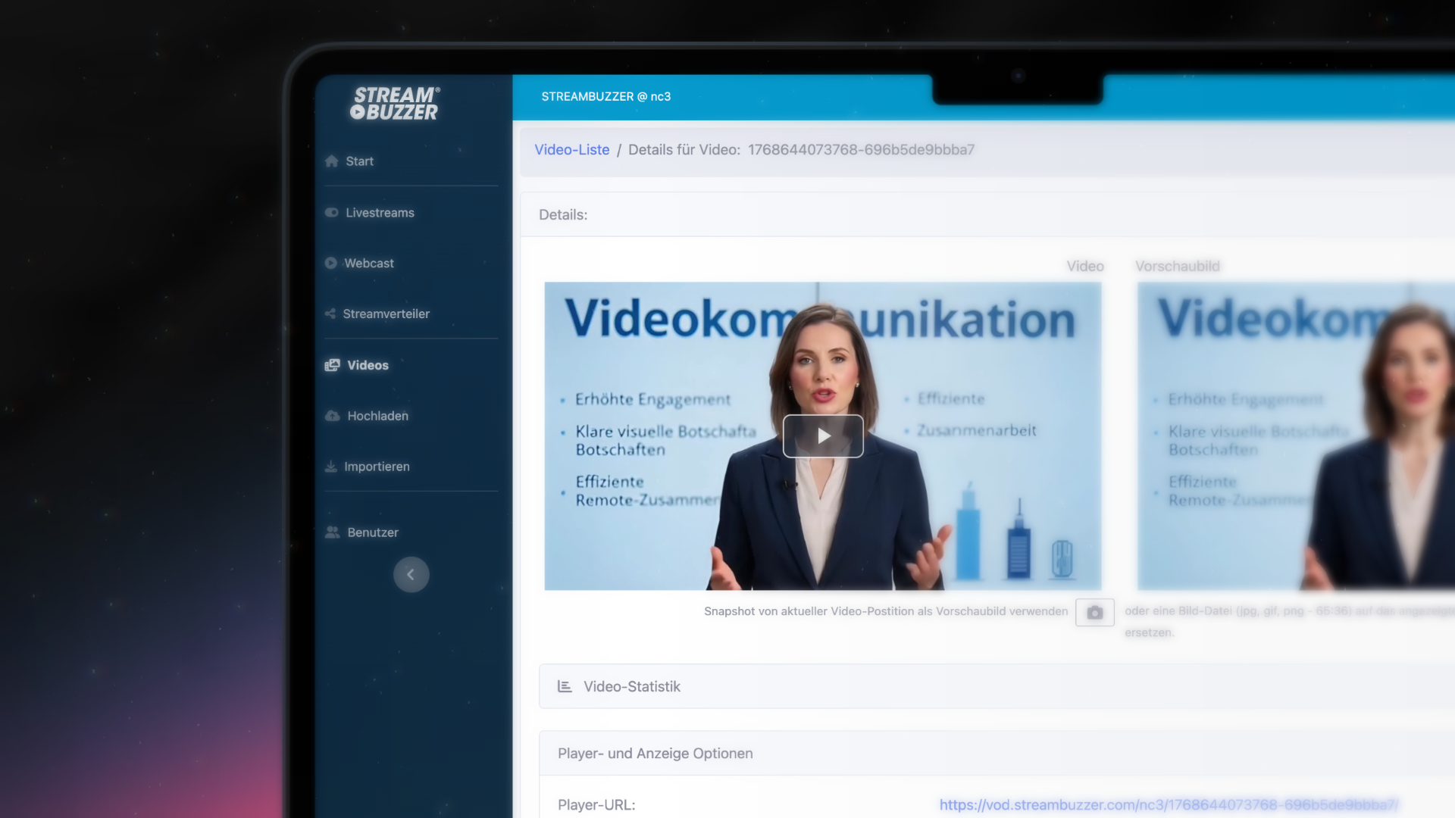Click the bar chart icon beside Video-Statistik
This screenshot has height=818, width=1455.
coord(565,686)
